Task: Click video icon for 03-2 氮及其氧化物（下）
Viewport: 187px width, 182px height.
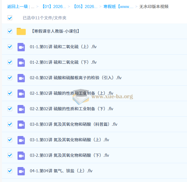Action: tap(21, 155)
